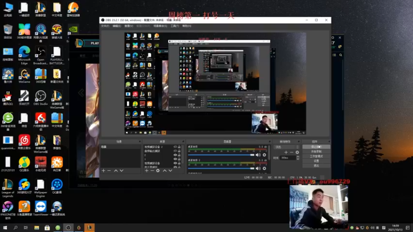Click League of Legends logo in client
The width and height of the screenshot is (413, 232).
(x=80, y=43)
